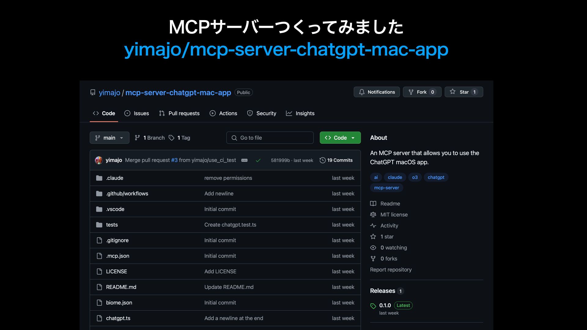Star the repository with the Star button
Image resolution: width=587 pixels, height=330 pixels.
[464, 92]
